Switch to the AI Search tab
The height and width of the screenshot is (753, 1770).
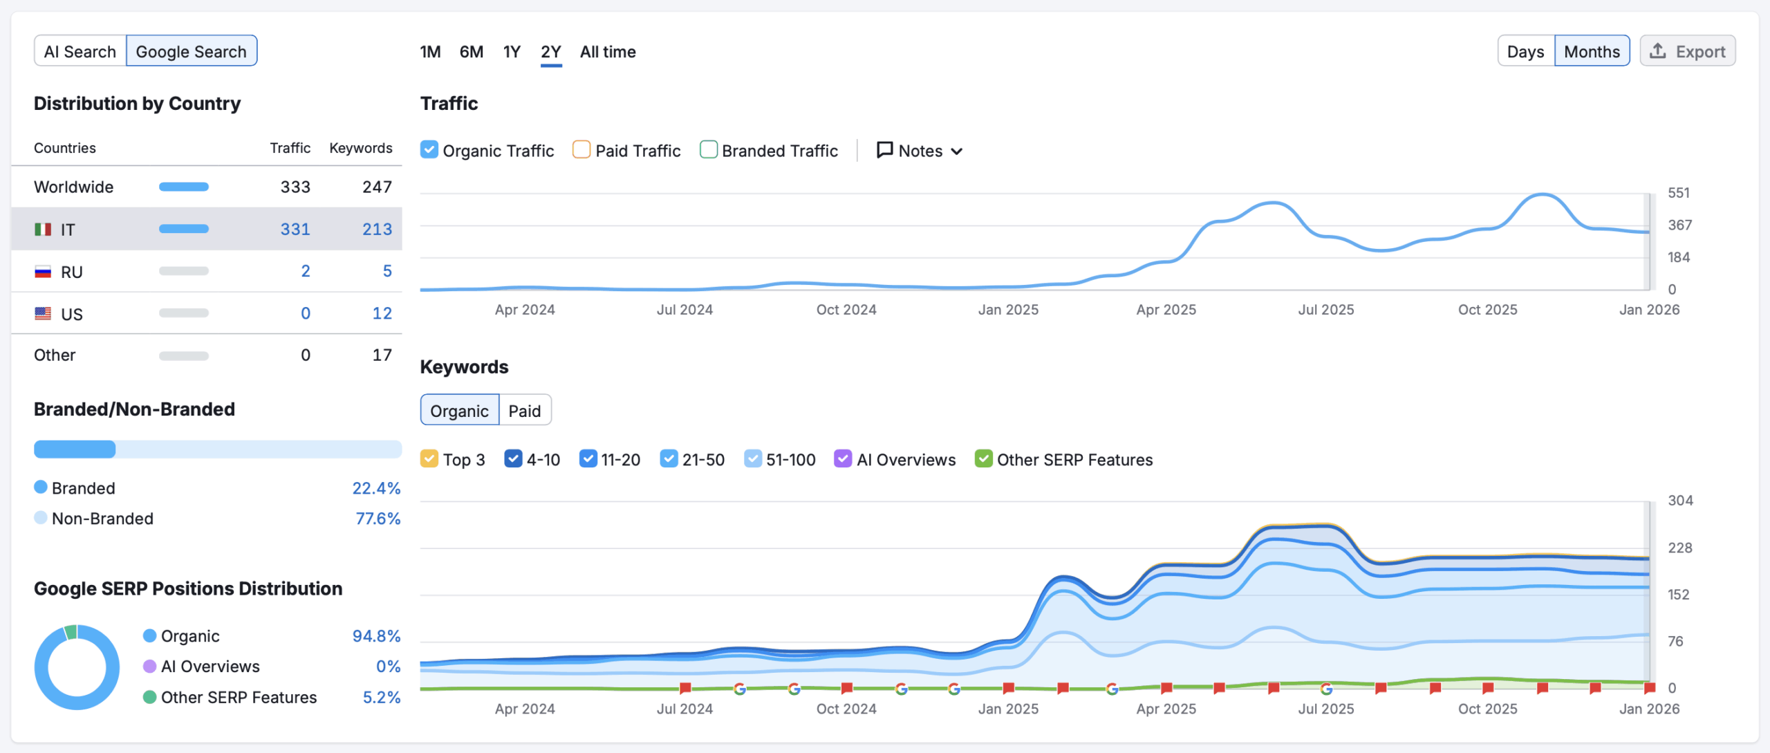point(80,51)
